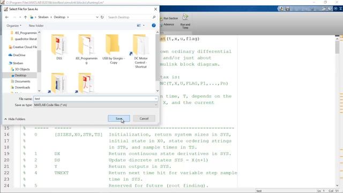Open the Organize dropdown menu
This screenshot has width=343, height=193.
(x=14, y=26)
